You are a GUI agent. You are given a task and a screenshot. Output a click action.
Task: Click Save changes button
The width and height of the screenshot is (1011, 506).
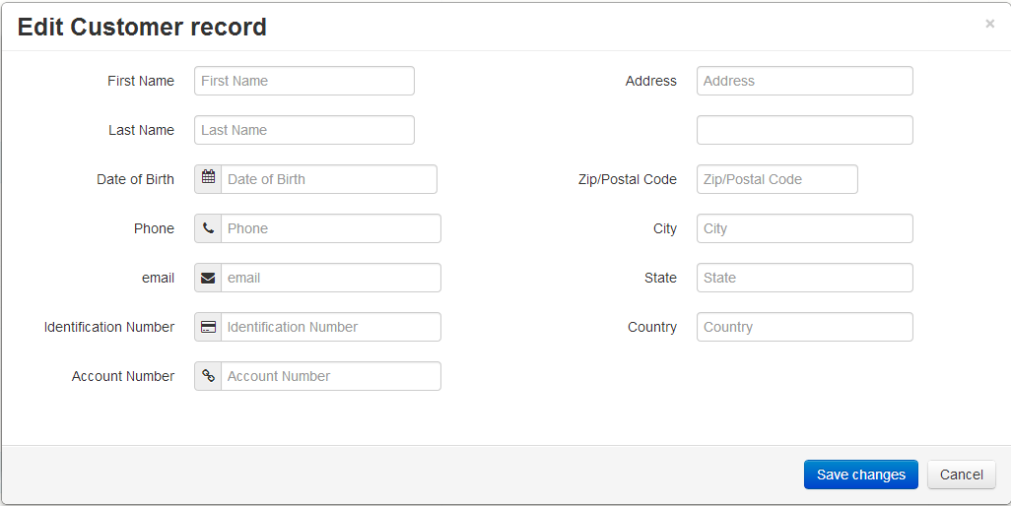[861, 474]
